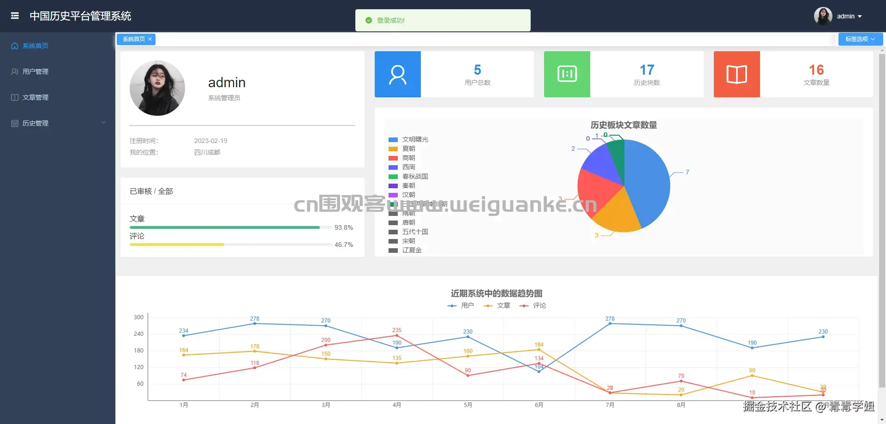Viewport: 886px width, 424px height.
Task: Toggle 辽夏金 legend in pie chart
Action: coord(405,250)
